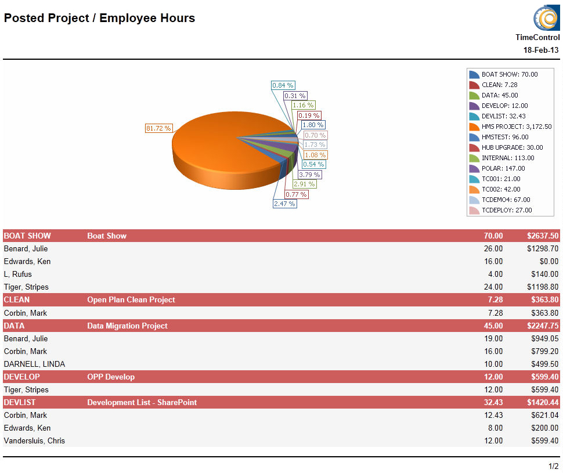The width and height of the screenshot is (563, 473).
Task: Click the Posted Project / Employee Hours title
Action: (x=99, y=18)
